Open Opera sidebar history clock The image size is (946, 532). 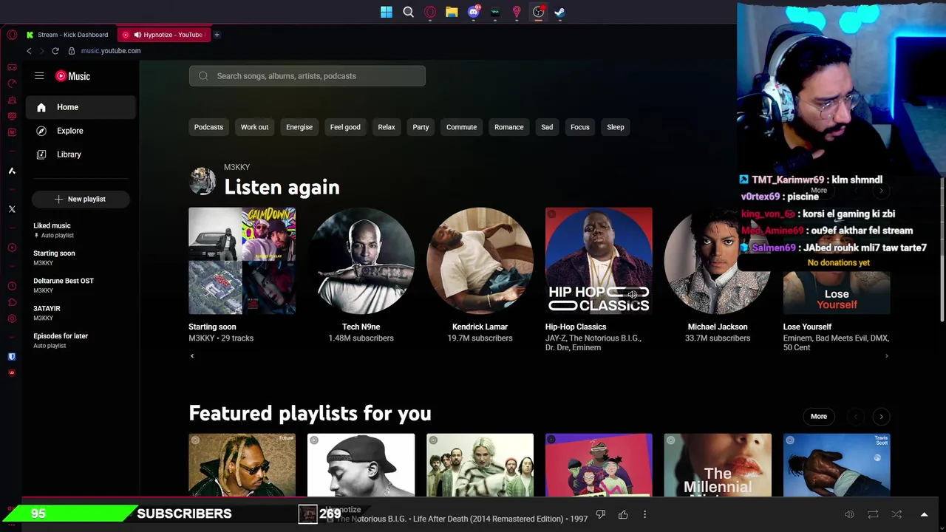(12, 286)
